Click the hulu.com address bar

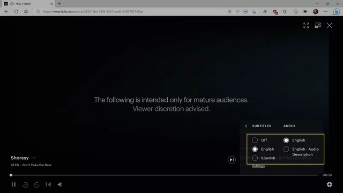131,12
